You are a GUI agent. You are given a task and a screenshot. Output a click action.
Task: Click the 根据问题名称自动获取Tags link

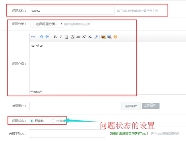tap(129, 134)
